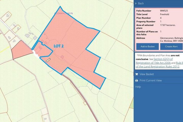Click the Back chevron arrow
Viewport: 183px width, 122px height.
coord(136,3)
